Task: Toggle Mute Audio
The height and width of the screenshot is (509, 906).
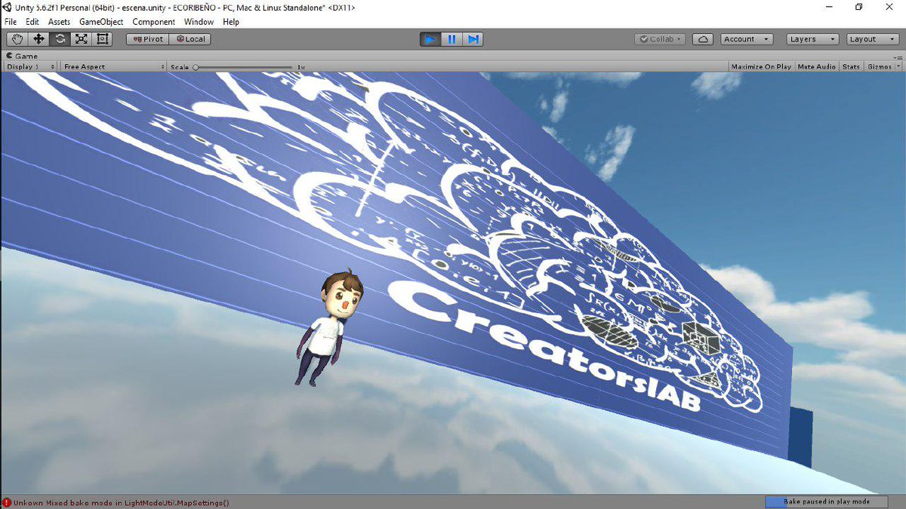Action: [x=816, y=66]
